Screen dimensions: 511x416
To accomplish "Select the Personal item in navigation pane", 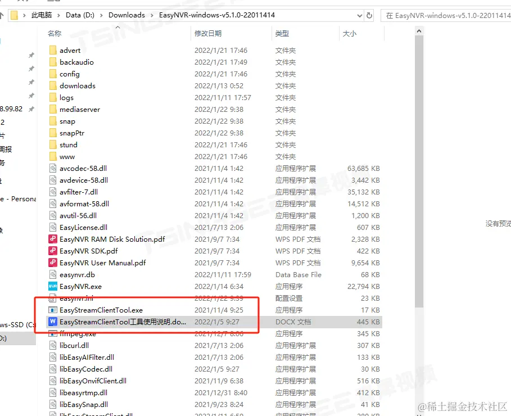I will pos(18,199).
